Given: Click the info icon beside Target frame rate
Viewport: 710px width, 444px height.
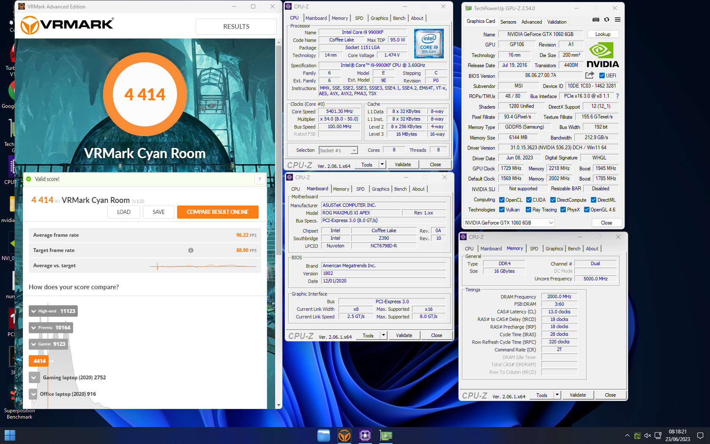Looking at the screenshot, I should coord(191,250).
